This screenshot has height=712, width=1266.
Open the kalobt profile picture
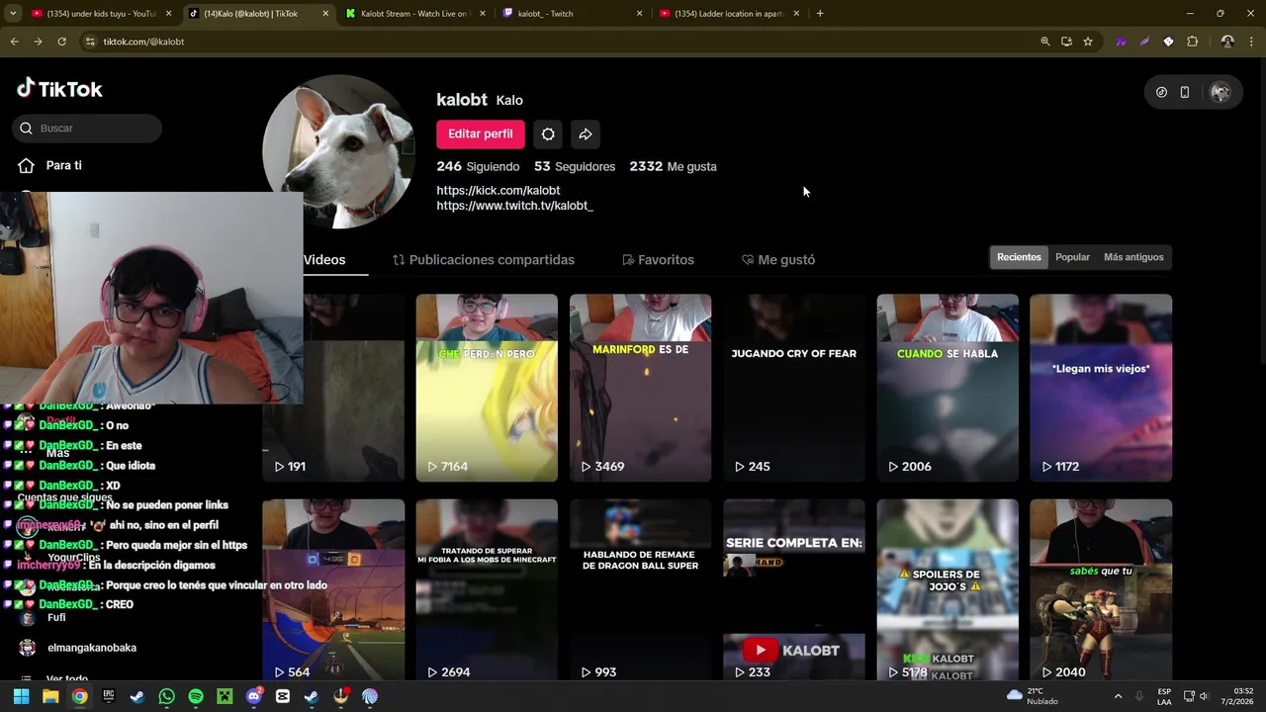[x=338, y=151]
